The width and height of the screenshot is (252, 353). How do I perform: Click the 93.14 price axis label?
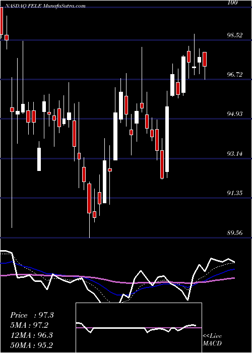(235, 154)
